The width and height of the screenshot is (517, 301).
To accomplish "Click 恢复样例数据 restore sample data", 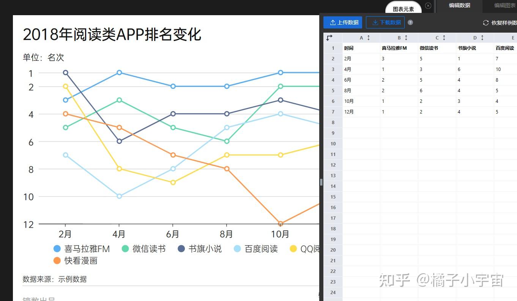I will 500,23.
